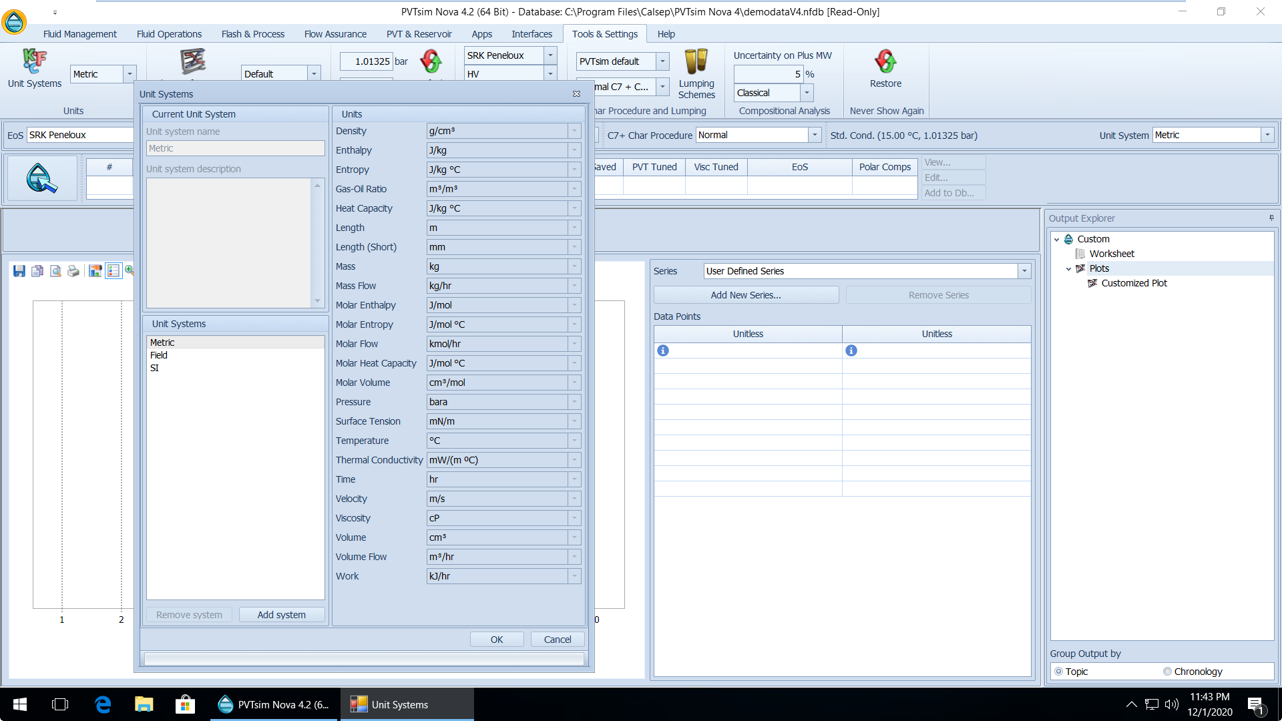Click the print preview icon
Screen dimensions: 1282x721
(55, 270)
